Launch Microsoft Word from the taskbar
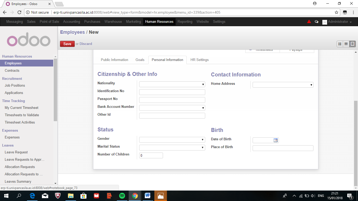The image size is (358, 201). coord(147,196)
